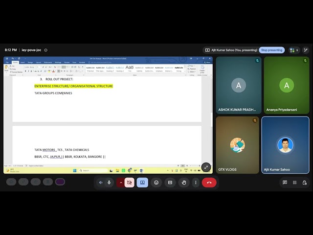Show hidden system tray icons
Image resolution: width=313 pixels, height=235 pixels.
pos(168,170)
